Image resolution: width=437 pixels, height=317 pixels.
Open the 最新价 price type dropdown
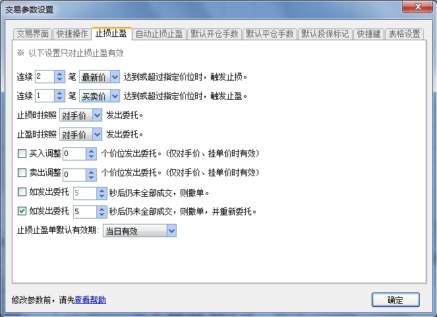click(100, 77)
